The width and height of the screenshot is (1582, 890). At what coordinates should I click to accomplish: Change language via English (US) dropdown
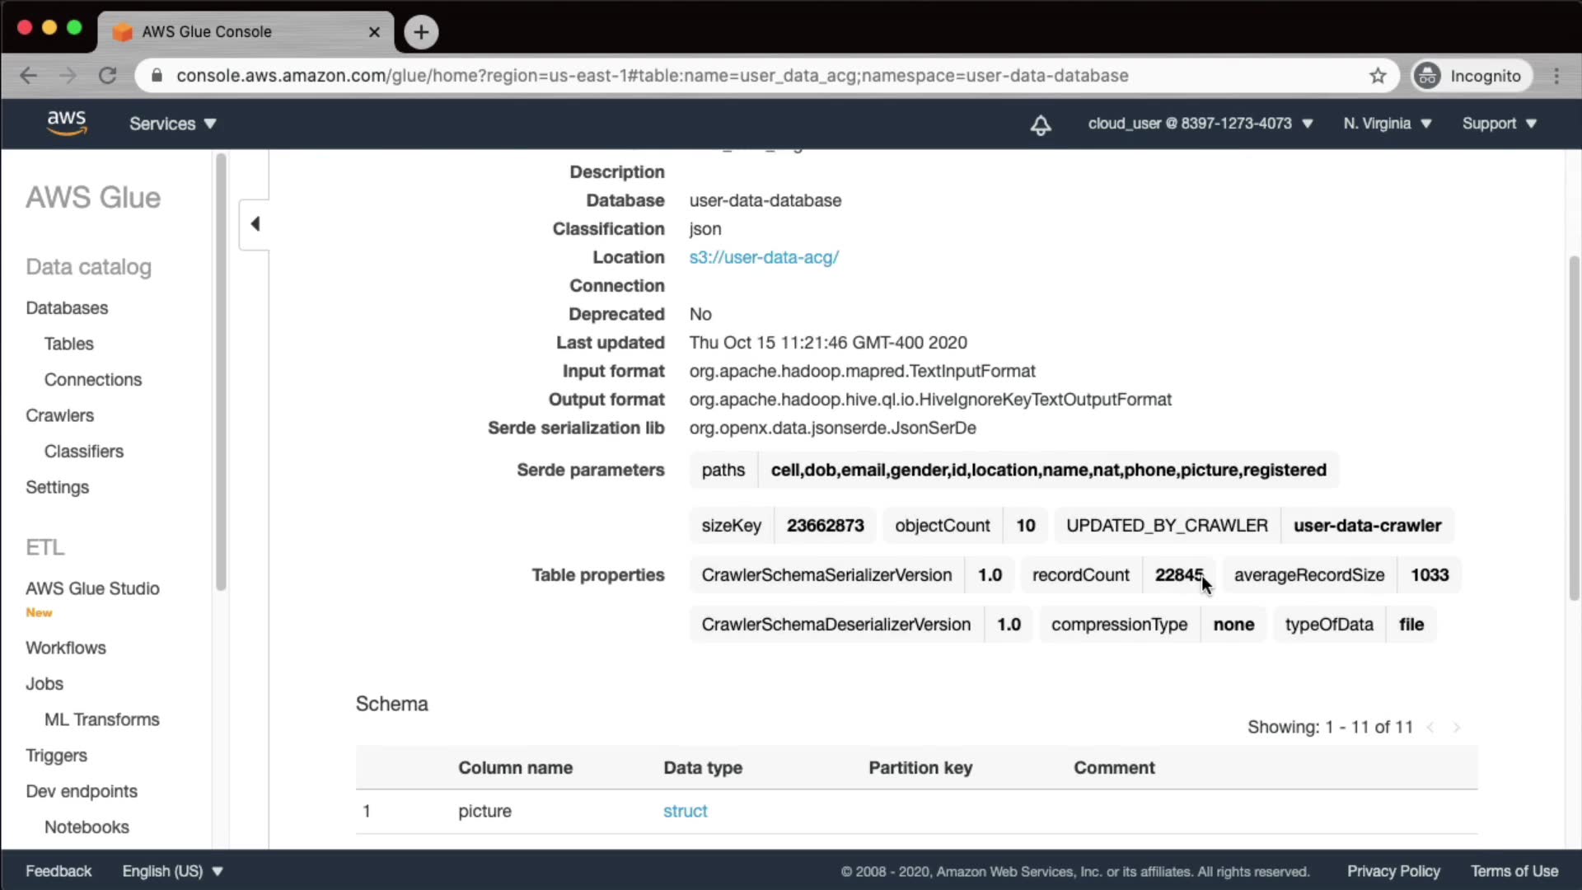pos(172,871)
